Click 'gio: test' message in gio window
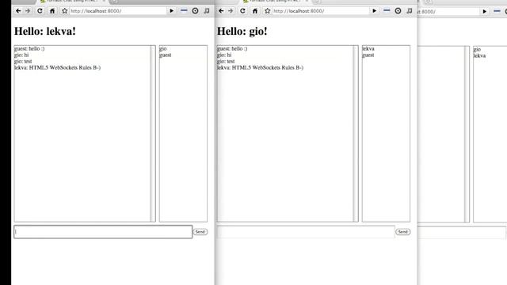The image size is (507, 285). pyautogui.click(x=226, y=62)
